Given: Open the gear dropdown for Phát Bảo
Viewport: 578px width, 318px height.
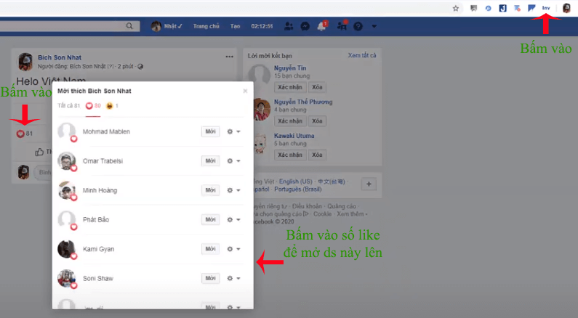Looking at the screenshot, I should tap(233, 220).
